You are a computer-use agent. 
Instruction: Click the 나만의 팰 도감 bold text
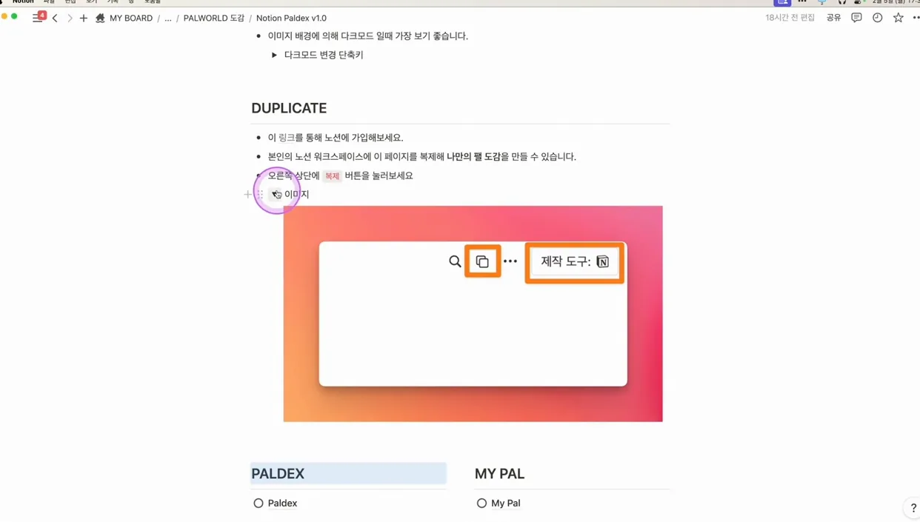tap(473, 157)
